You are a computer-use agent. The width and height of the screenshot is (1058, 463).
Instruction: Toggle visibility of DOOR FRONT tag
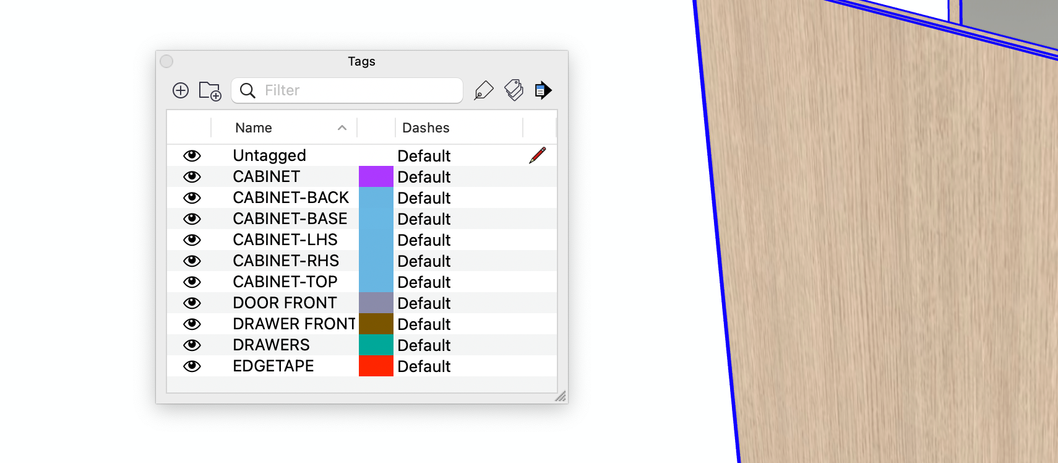[192, 303]
